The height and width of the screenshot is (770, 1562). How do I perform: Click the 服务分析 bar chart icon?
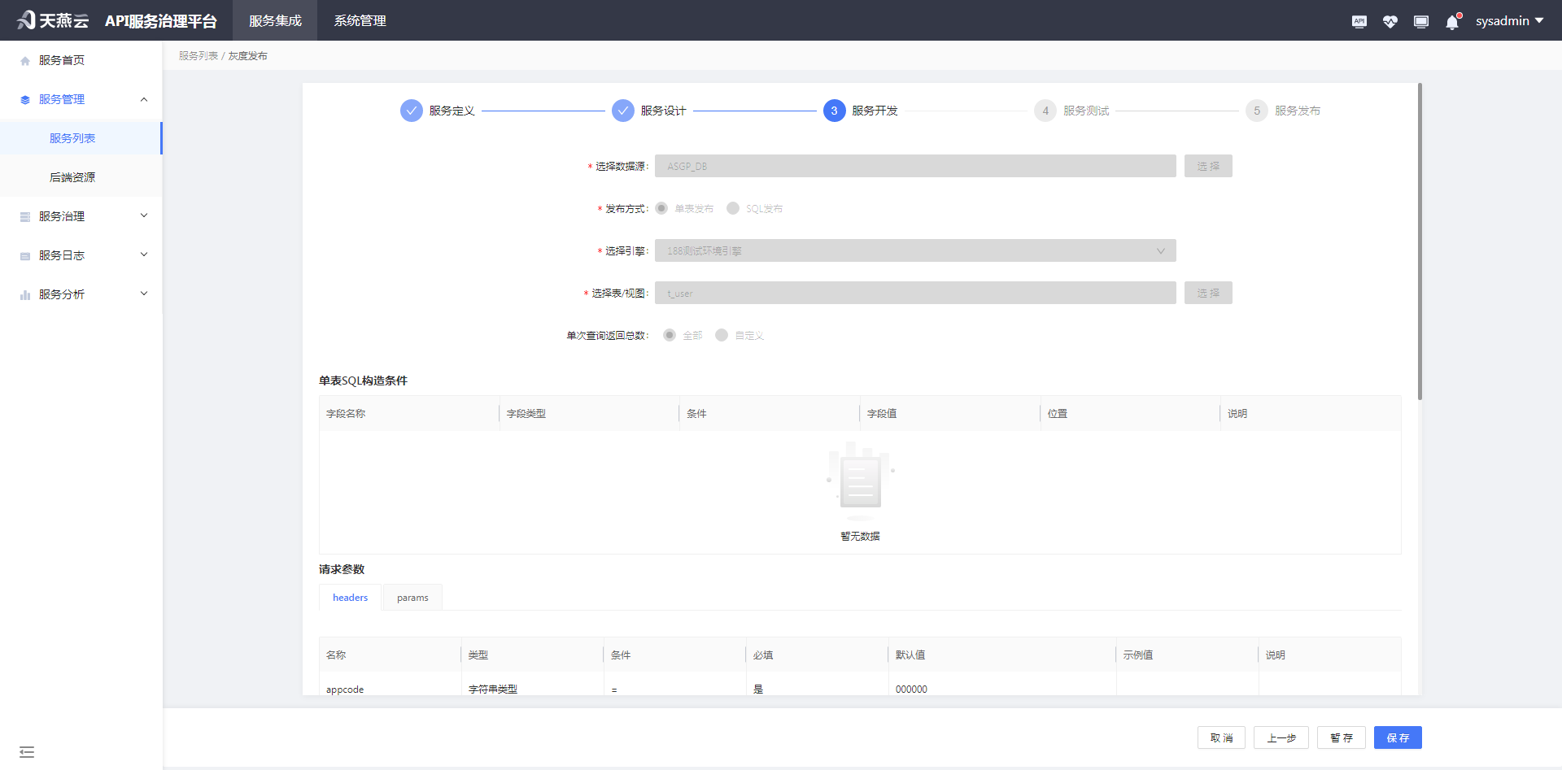pos(24,294)
